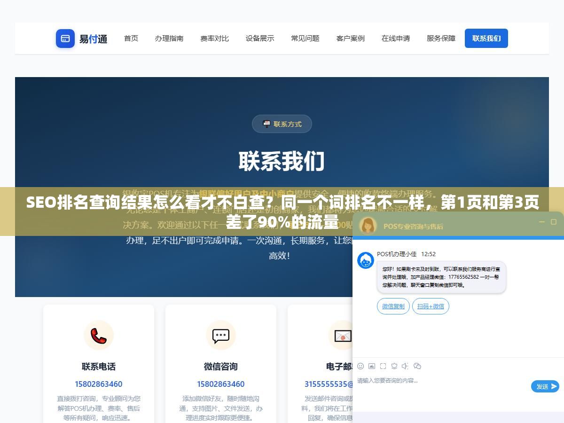Click the 联系我们 blue button
Viewport: 564px width, 423px height.
tap(486, 39)
